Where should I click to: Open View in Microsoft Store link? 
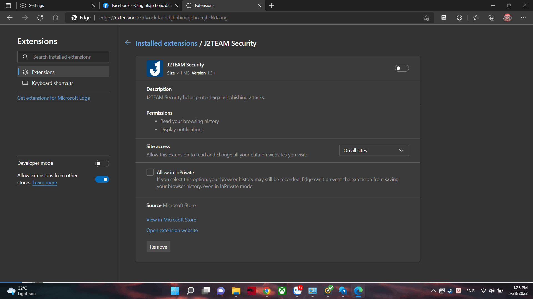point(171,220)
